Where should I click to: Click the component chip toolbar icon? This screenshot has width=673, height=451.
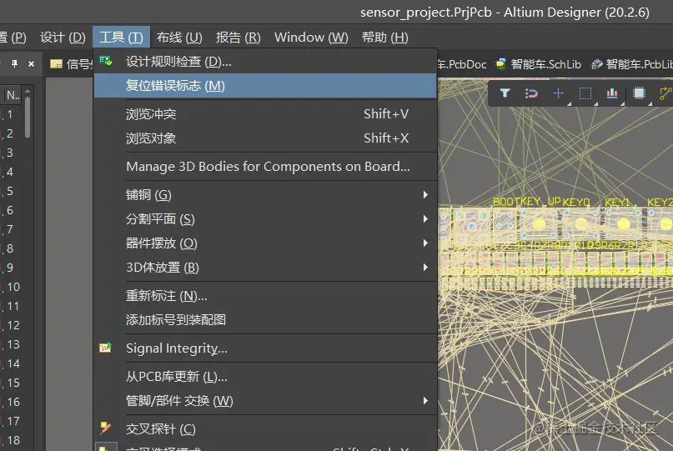click(x=639, y=93)
